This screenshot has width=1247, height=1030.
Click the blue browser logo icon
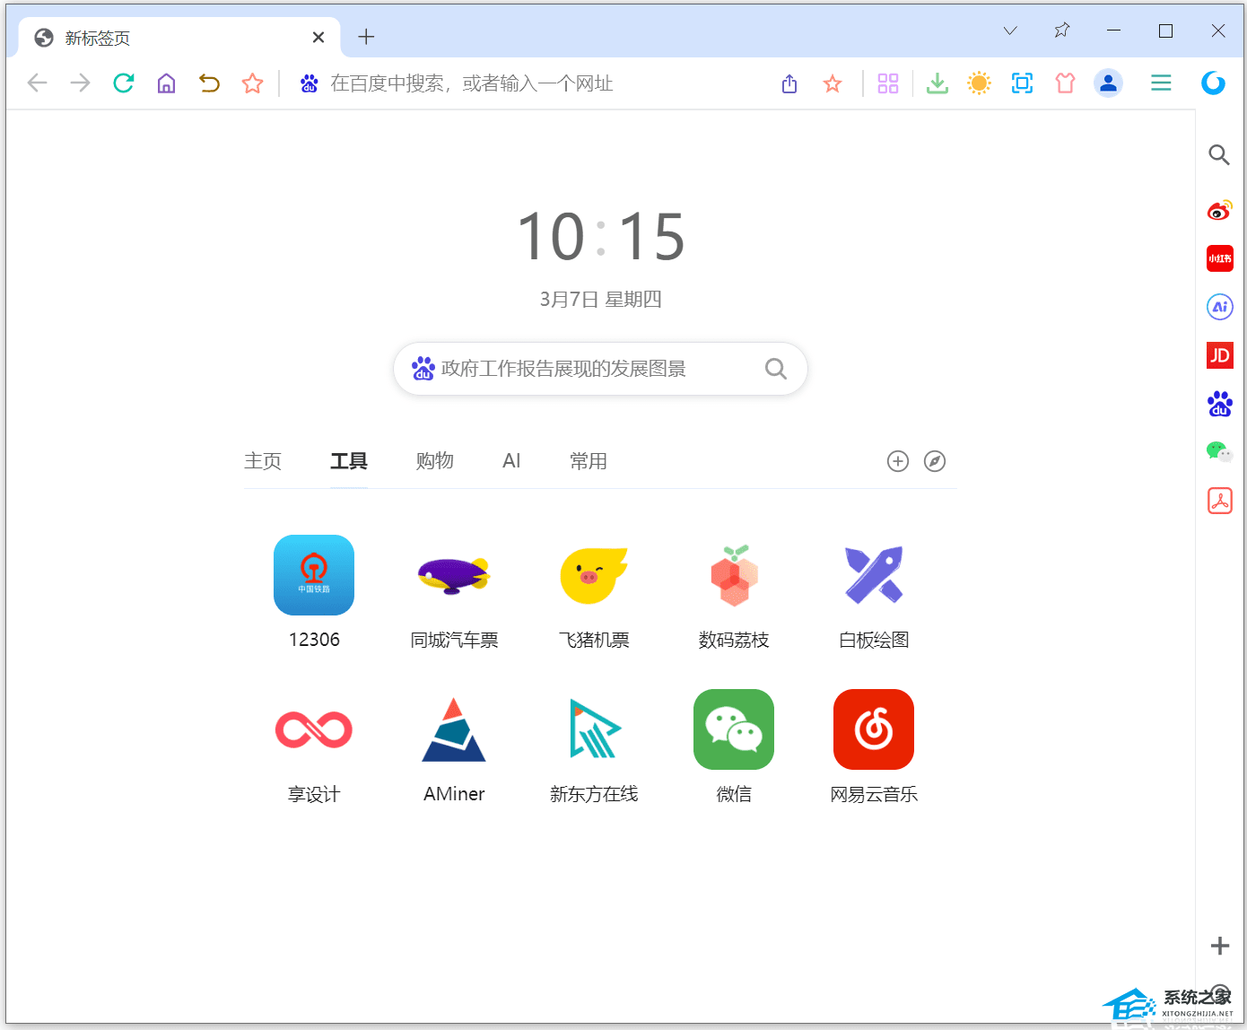[x=1213, y=83]
